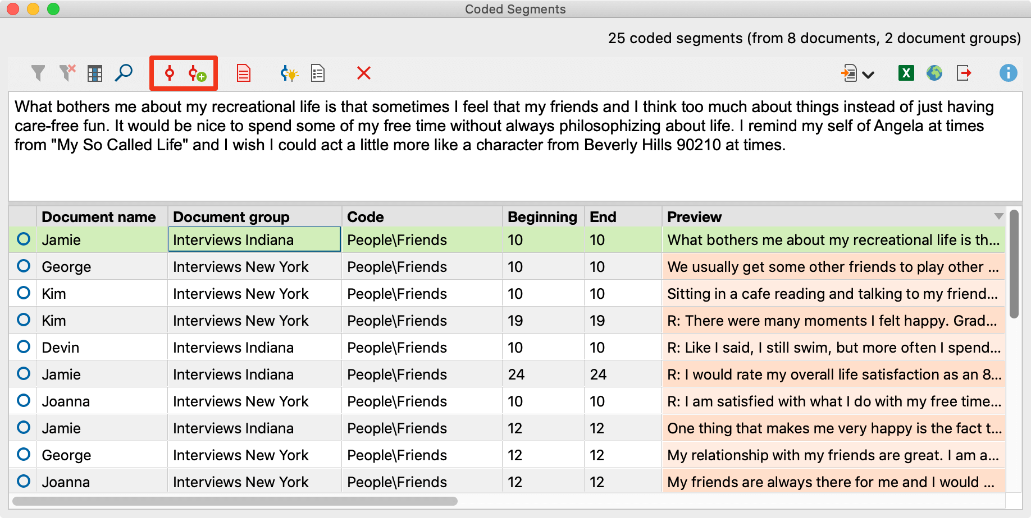Screen dimensions: 1031x518
Task: Click the horizontal scrollbar at bottom
Action: (x=235, y=501)
